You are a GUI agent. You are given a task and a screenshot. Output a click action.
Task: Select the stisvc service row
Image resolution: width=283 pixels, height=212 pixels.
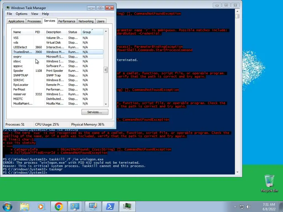coord(57,61)
